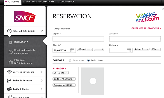This screenshot has height=98, width=164.
Task: Click the clock icon for Horaires & Info trafic
Action: tap(11, 52)
